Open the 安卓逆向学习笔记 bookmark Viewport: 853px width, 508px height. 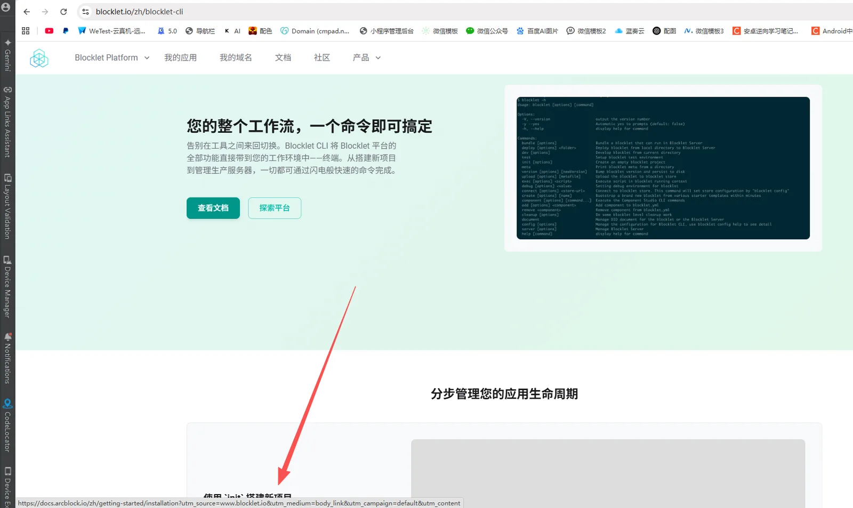tap(765, 31)
